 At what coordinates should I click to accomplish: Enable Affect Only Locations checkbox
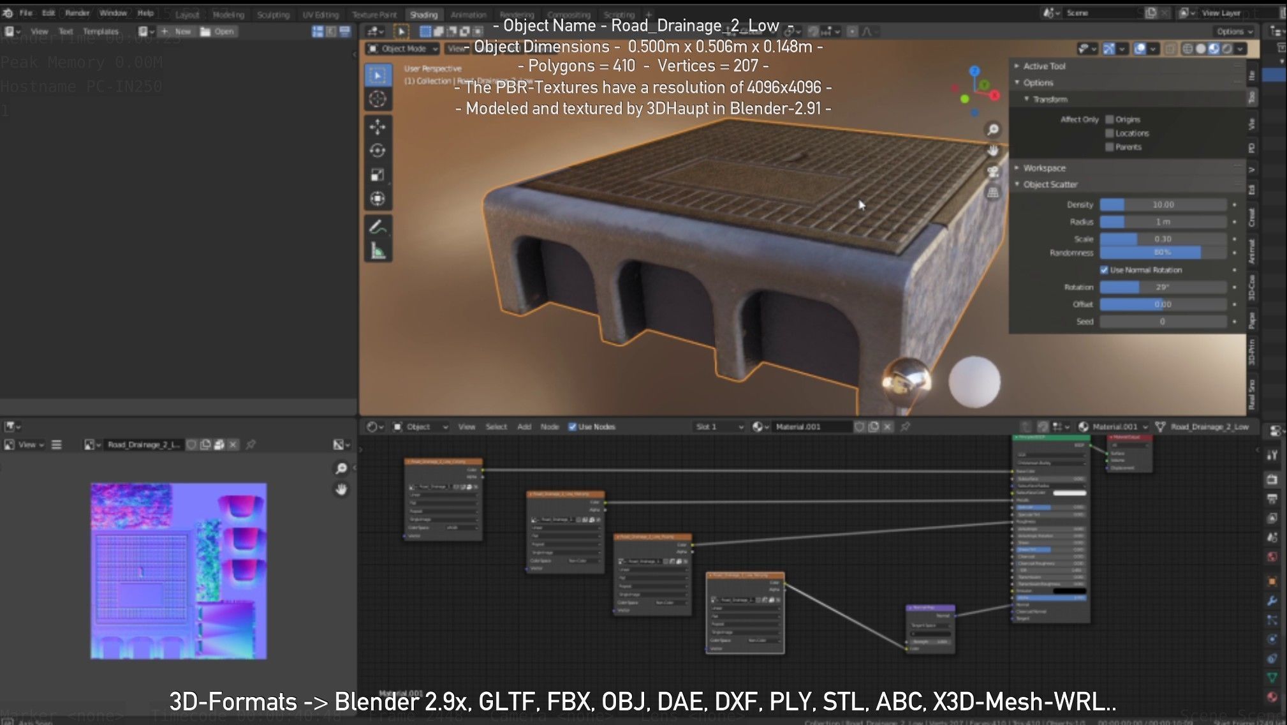tap(1109, 133)
